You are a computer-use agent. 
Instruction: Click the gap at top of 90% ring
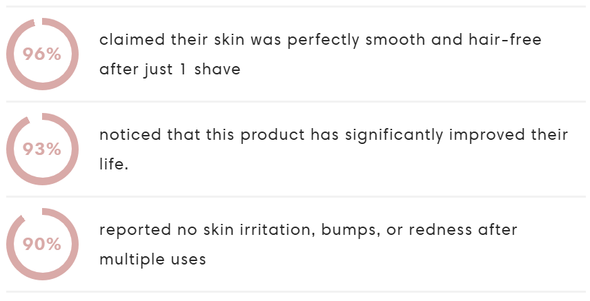(x=33, y=214)
